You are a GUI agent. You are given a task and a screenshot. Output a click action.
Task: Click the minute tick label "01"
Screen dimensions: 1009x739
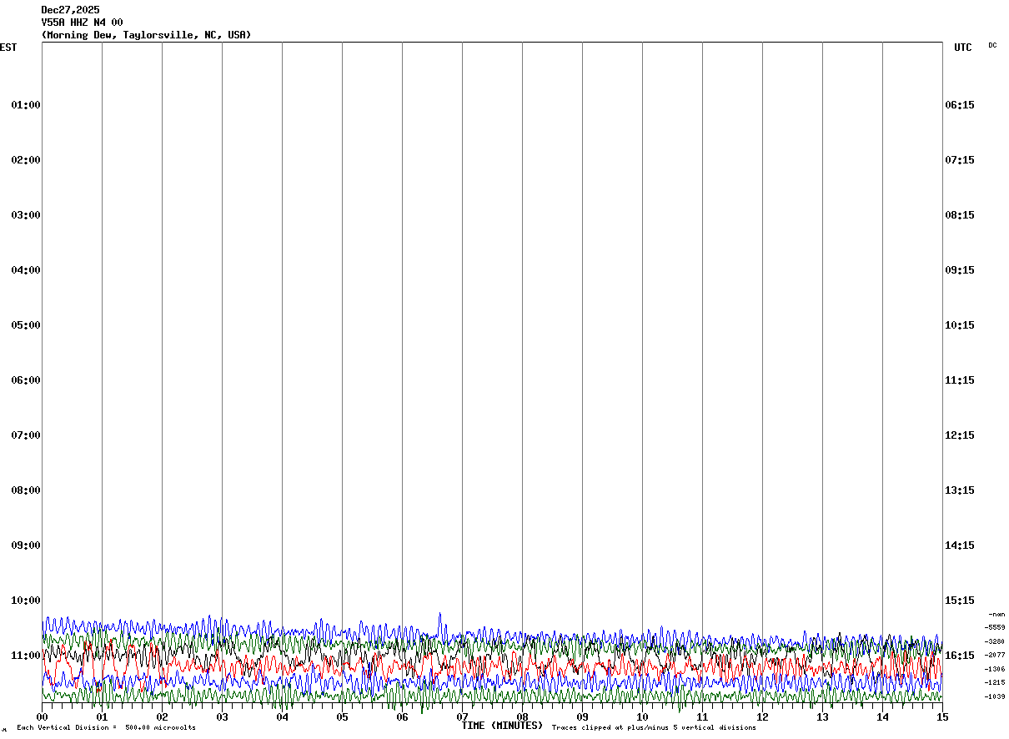click(103, 717)
